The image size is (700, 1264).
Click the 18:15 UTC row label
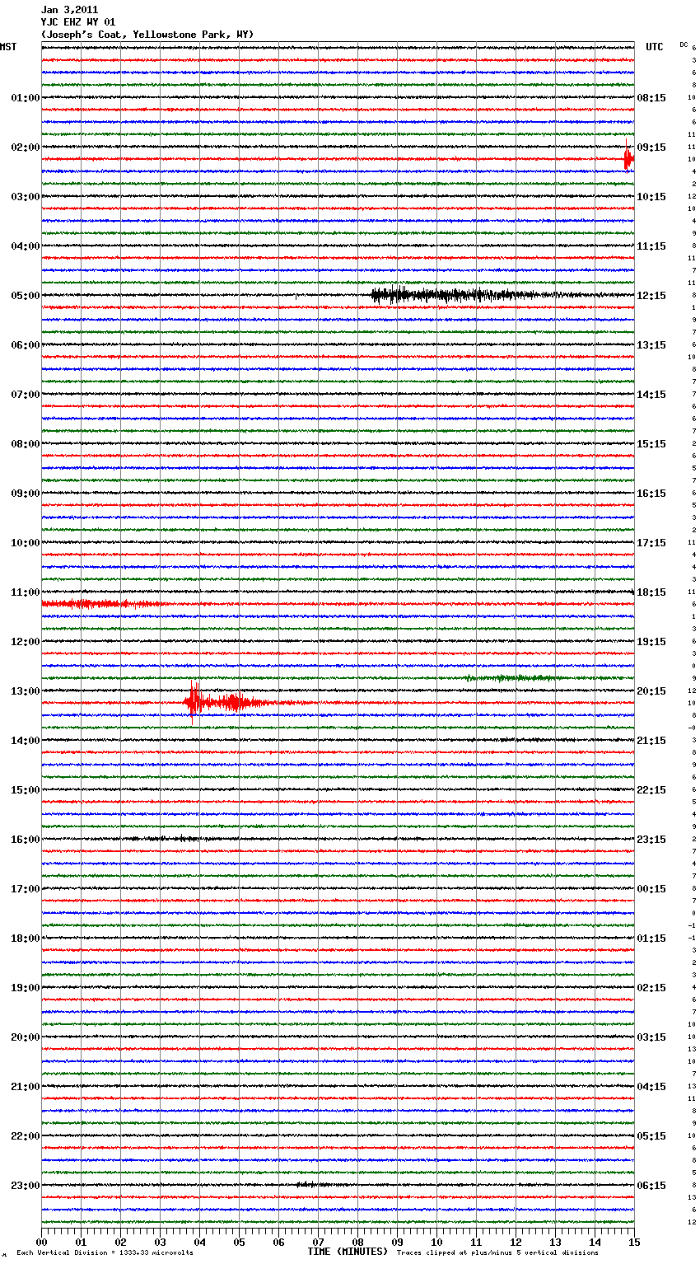pyautogui.click(x=651, y=592)
